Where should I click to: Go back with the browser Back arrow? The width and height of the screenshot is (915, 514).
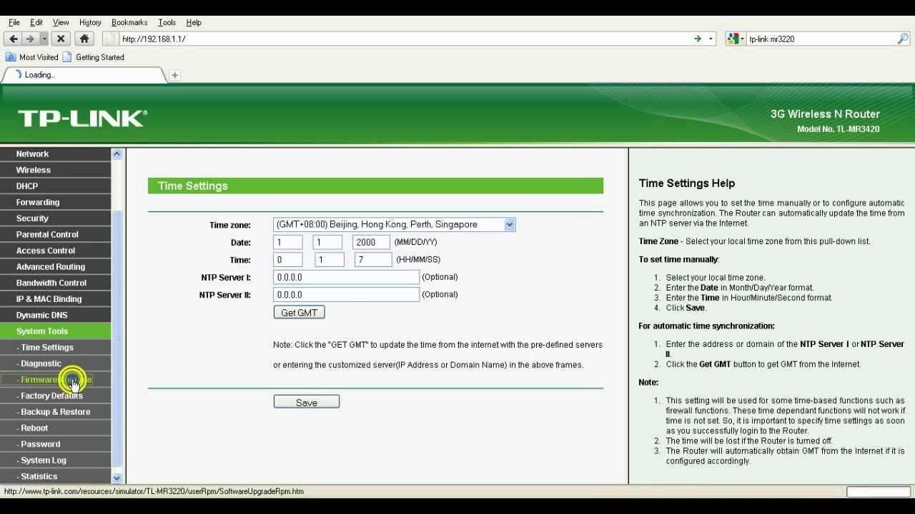point(13,39)
